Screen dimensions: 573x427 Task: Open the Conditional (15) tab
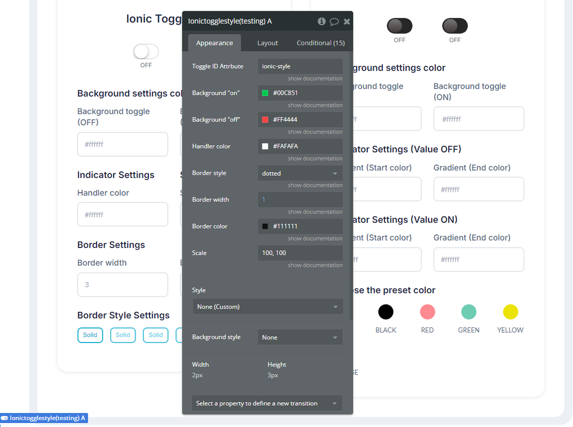(320, 43)
